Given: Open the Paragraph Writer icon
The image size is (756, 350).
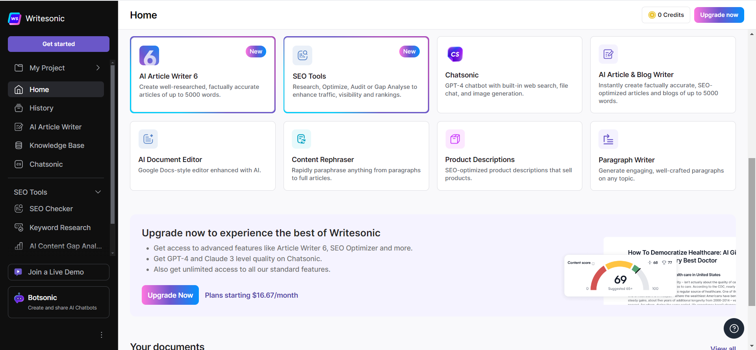Looking at the screenshot, I should (608, 139).
